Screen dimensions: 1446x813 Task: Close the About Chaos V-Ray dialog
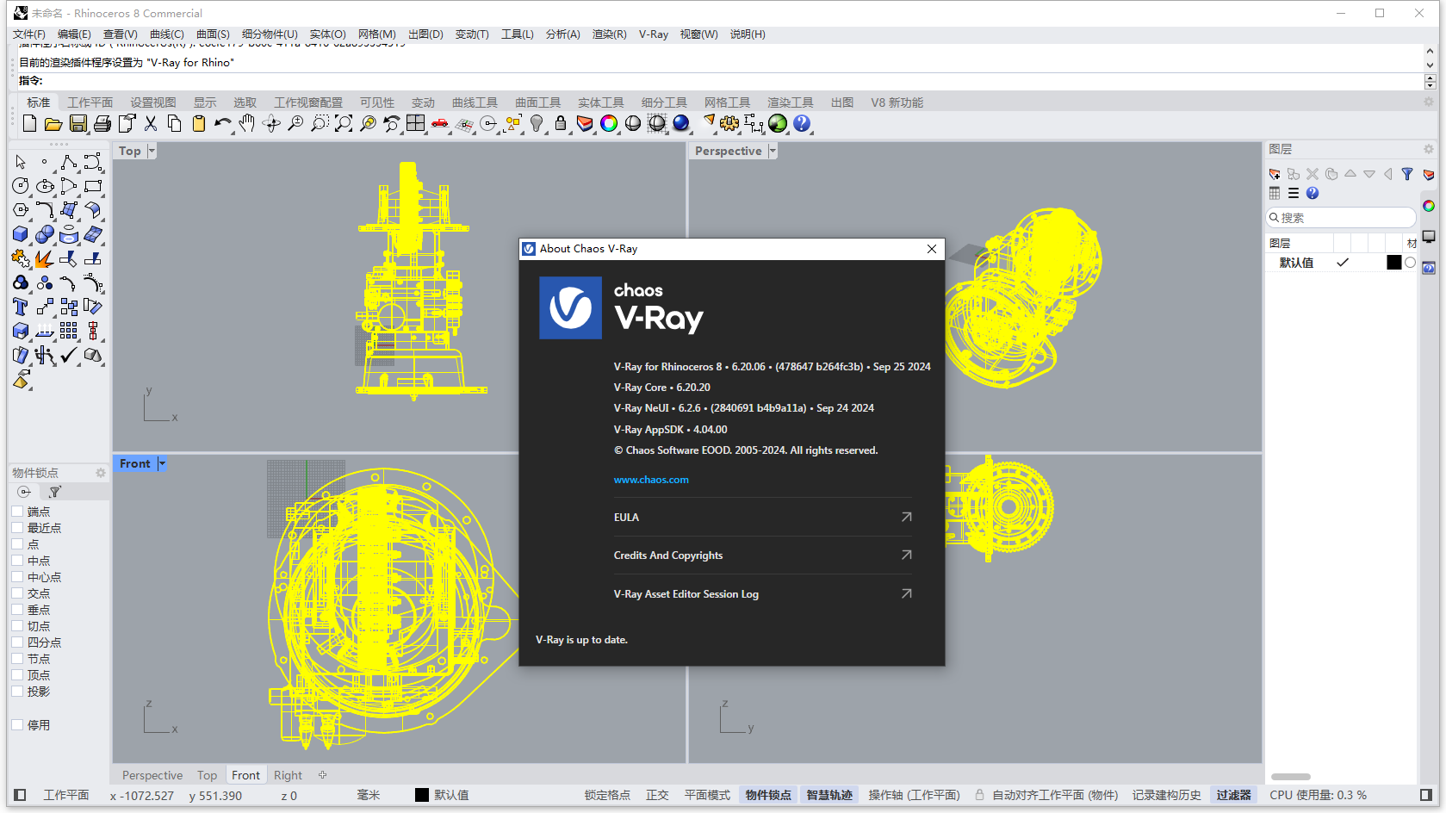point(932,249)
